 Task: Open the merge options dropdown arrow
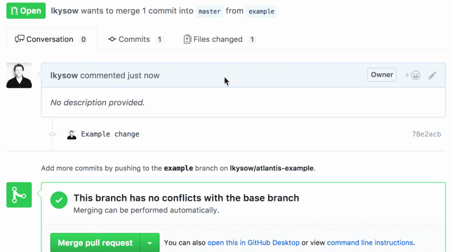tap(150, 243)
